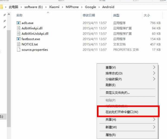The image size is (167, 139).
Task: Click the folder icon in address bar
Action: point(1,7)
